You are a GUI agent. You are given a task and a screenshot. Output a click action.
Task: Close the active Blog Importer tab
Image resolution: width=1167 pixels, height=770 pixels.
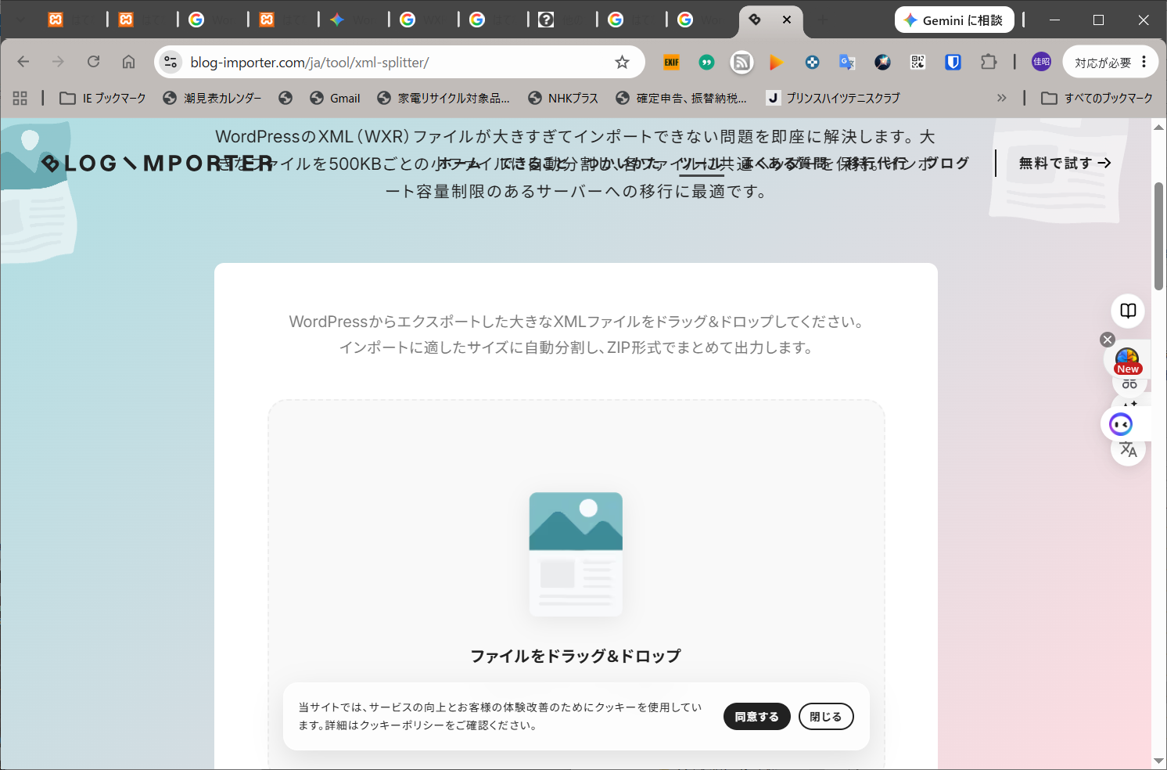coord(787,20)
